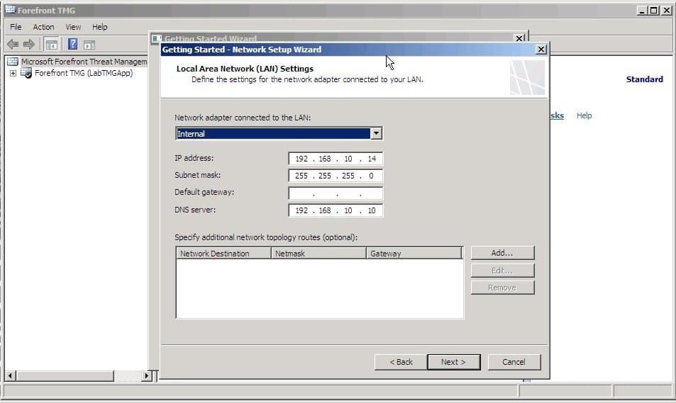
Task: Click the IP address field
Action: click(336, 159)
